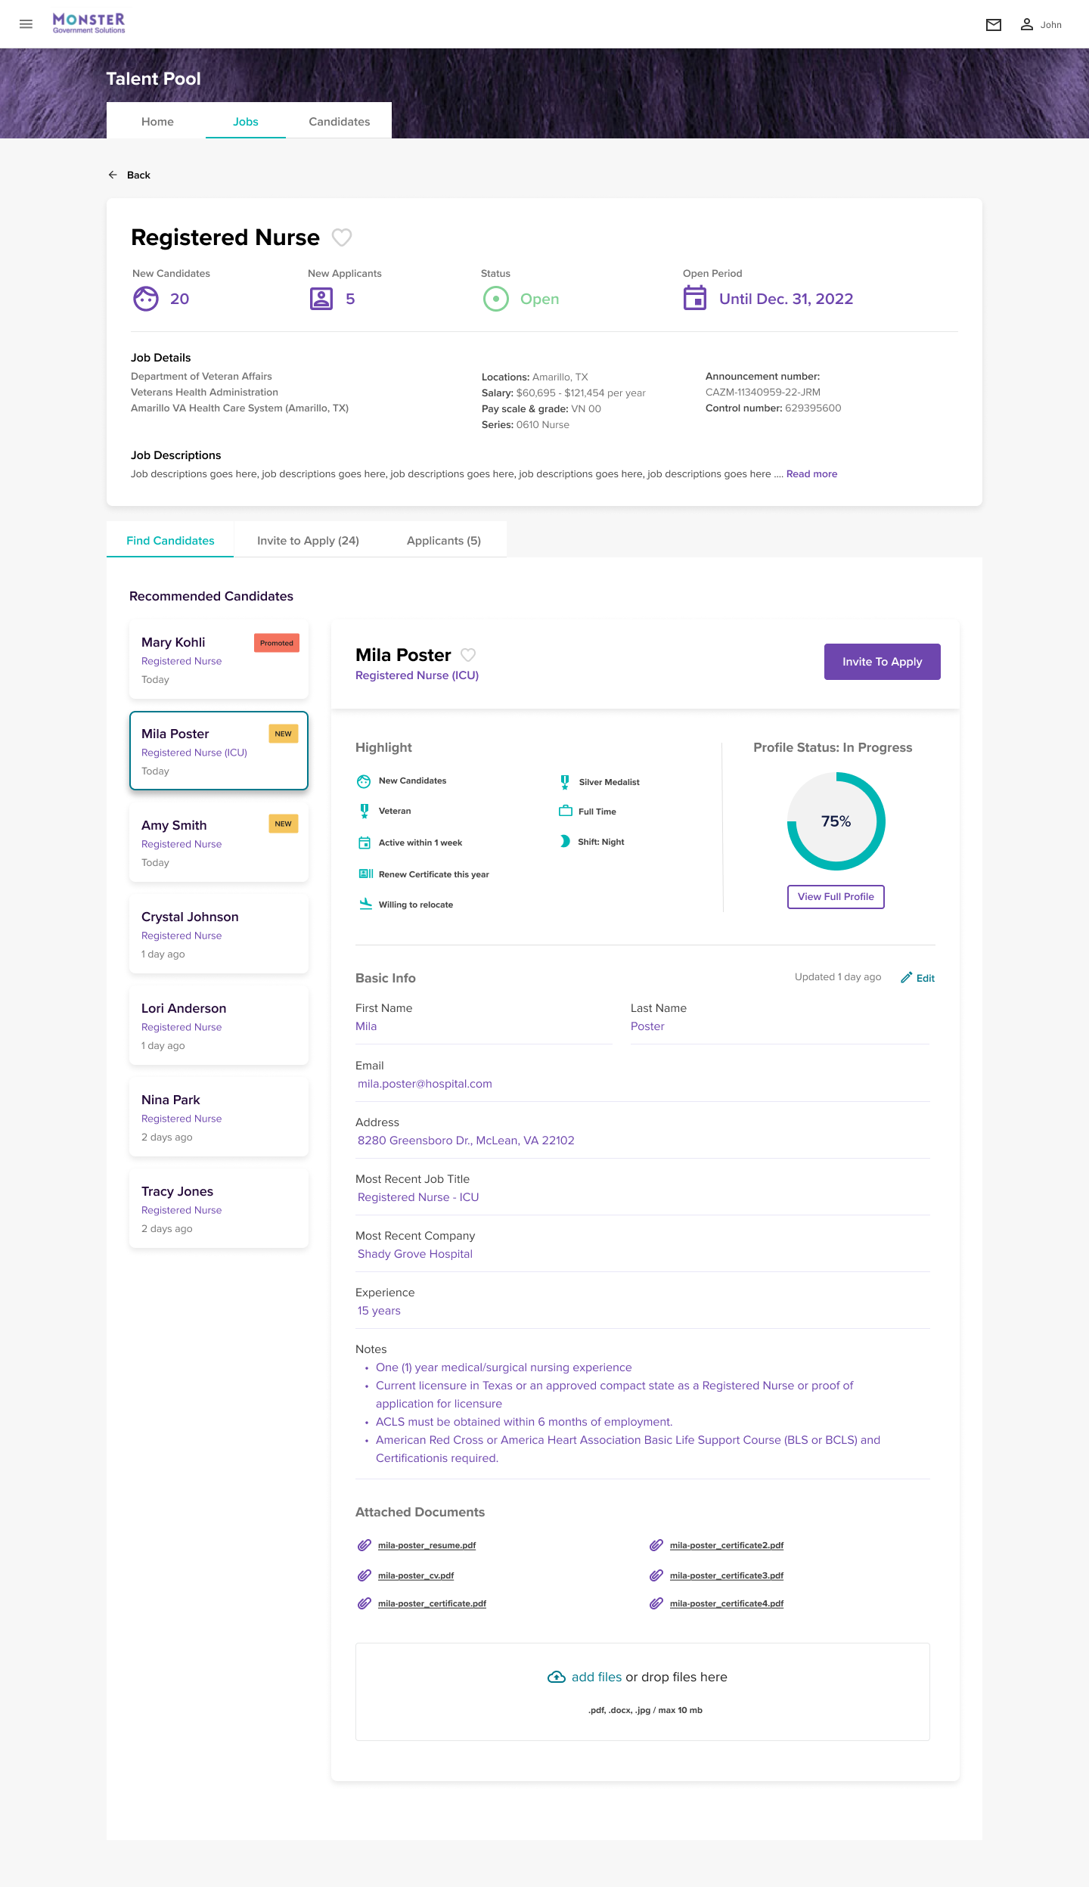Click the Invite To Apply button
This screenshot has height=1887, width=1089.
click(x=883, y=662)
